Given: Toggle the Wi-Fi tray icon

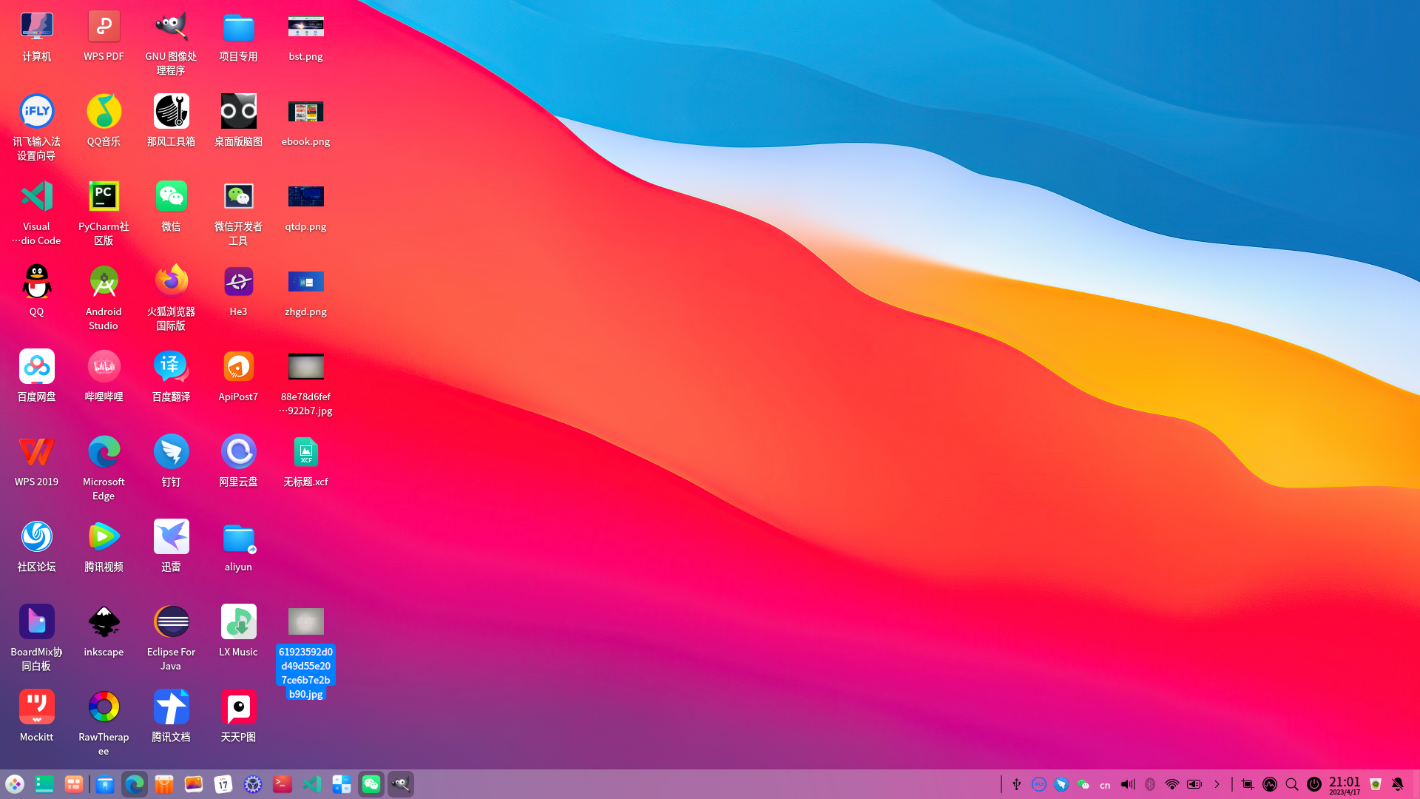Looking at the screenshot, I should click(x=1172, y=784).
